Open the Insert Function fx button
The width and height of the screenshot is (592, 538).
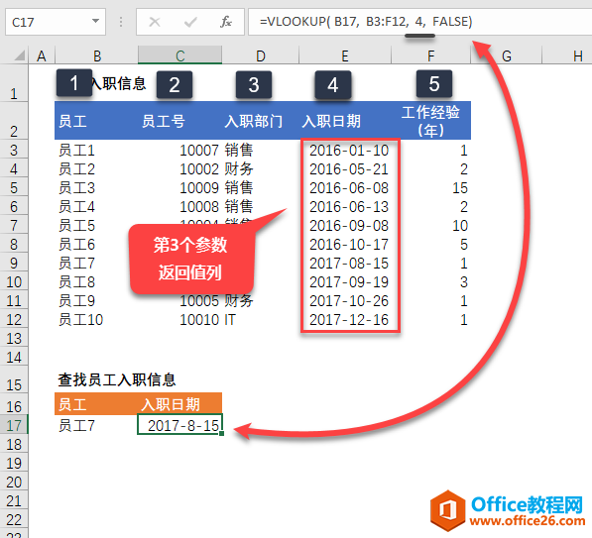click(x=226, y=22)
